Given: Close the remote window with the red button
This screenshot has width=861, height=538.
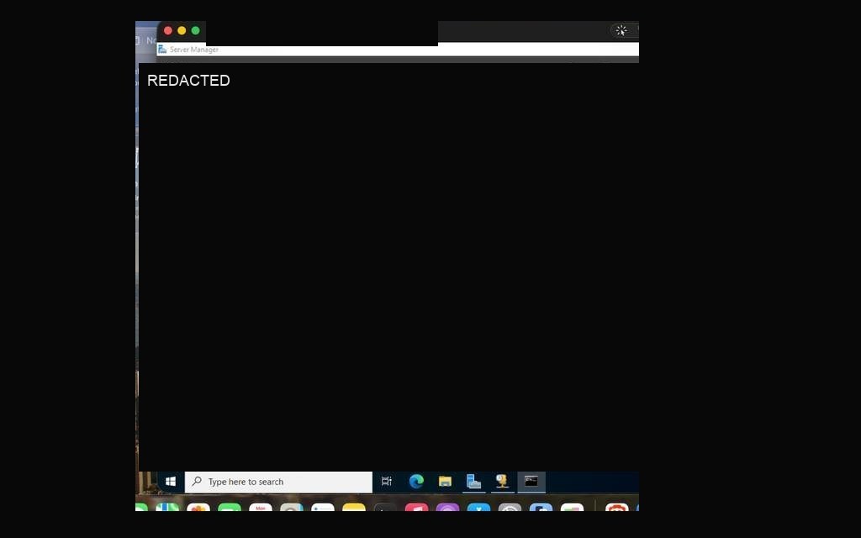Looking at the screenshot, I should click(x=168, y=31).
